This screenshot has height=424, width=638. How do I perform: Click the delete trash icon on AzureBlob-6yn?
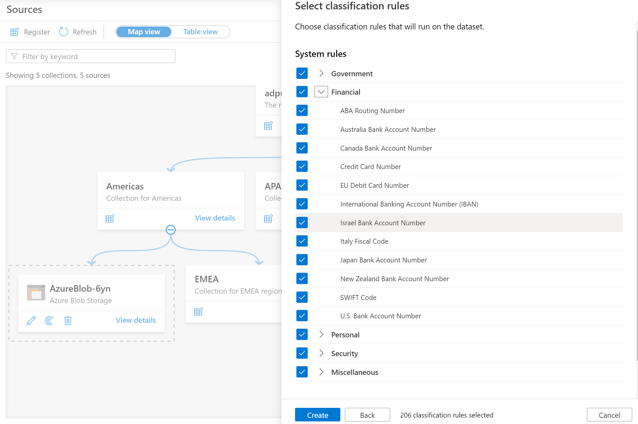coord(68,321)
